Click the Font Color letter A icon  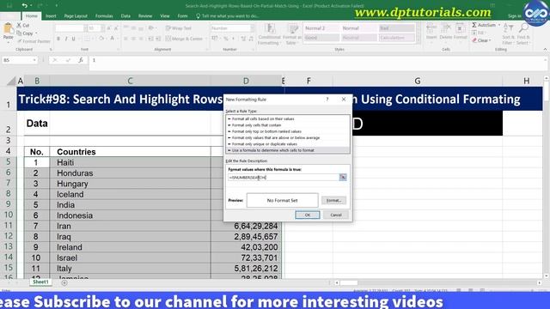tap(113, 39)
